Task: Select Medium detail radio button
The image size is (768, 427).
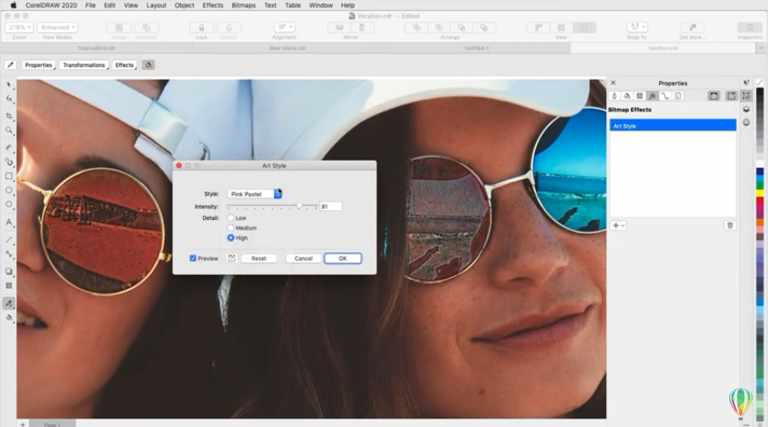Action: click(x=231, y=228)
